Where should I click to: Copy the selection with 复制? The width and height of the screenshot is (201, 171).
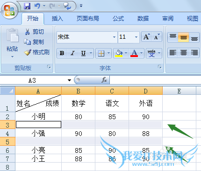tap(34, 42)
